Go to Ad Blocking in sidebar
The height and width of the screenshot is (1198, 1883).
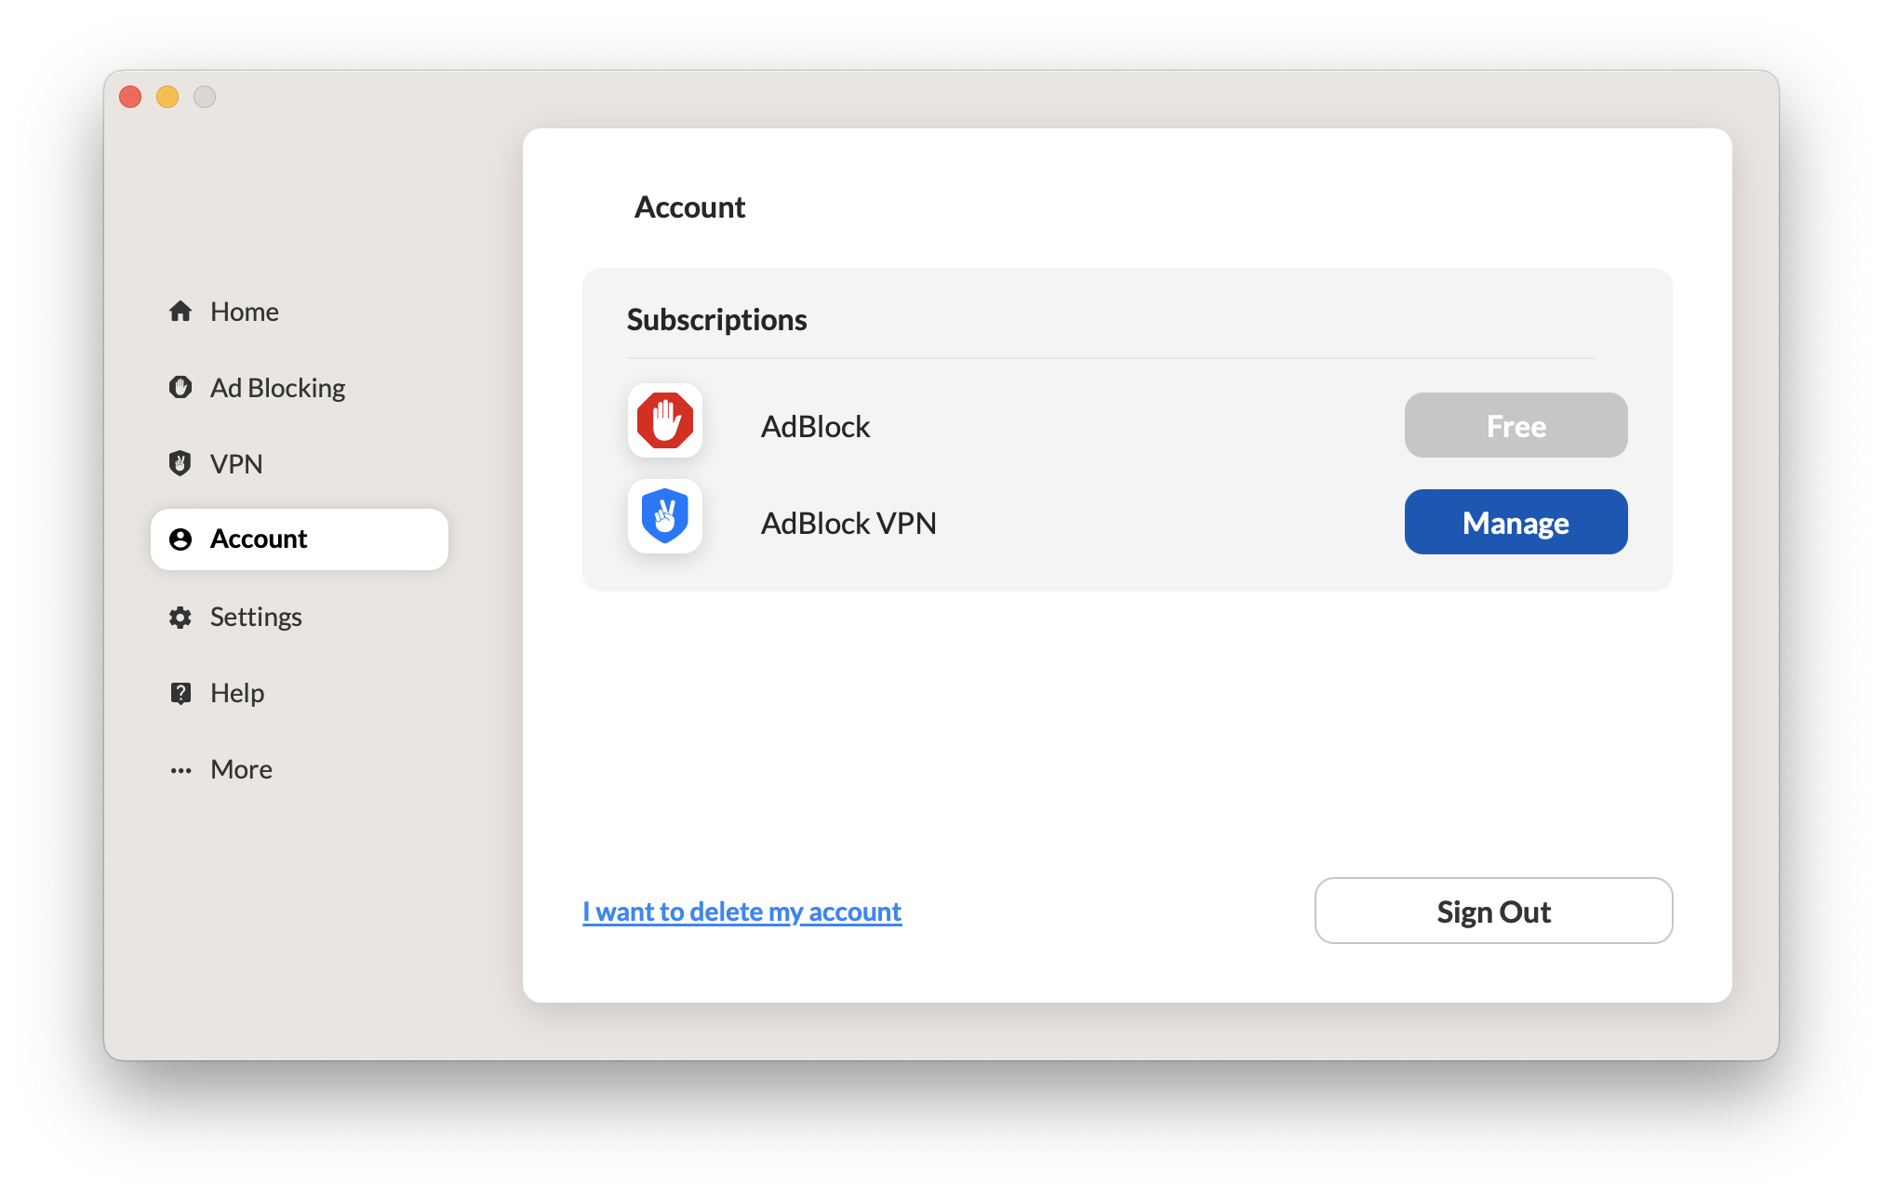pyautogui.click(x=277, y=388)
